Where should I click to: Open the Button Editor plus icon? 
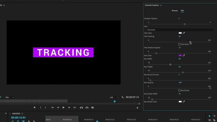tap(137, 108)
